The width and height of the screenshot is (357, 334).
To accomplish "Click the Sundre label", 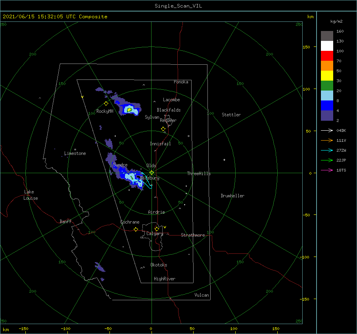I will 120,165.
